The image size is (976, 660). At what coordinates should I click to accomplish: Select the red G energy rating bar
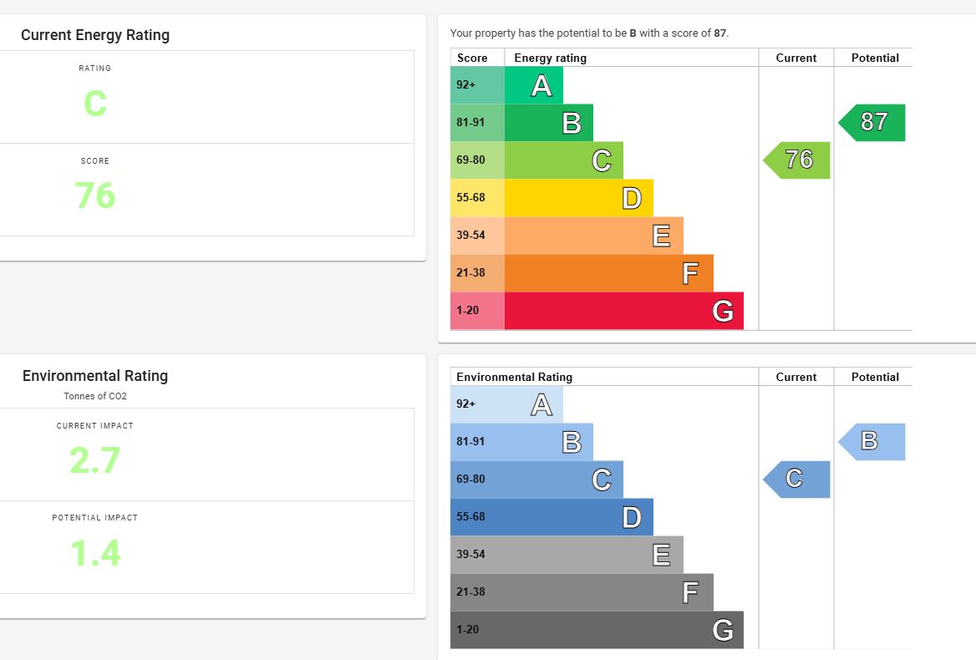click(623, 311)
